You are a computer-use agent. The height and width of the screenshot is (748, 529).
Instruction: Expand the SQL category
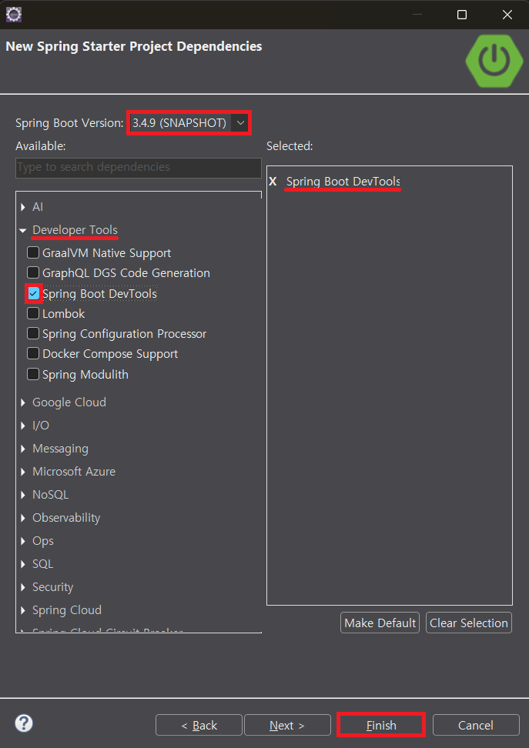[23, 564]
